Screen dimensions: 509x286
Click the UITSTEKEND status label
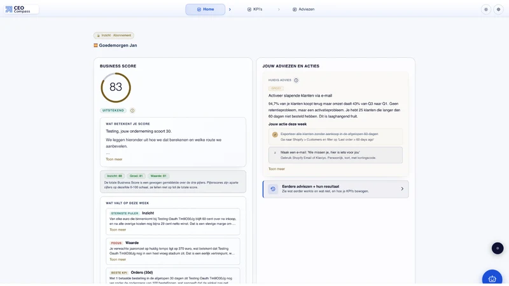click(x=113, y=111)
